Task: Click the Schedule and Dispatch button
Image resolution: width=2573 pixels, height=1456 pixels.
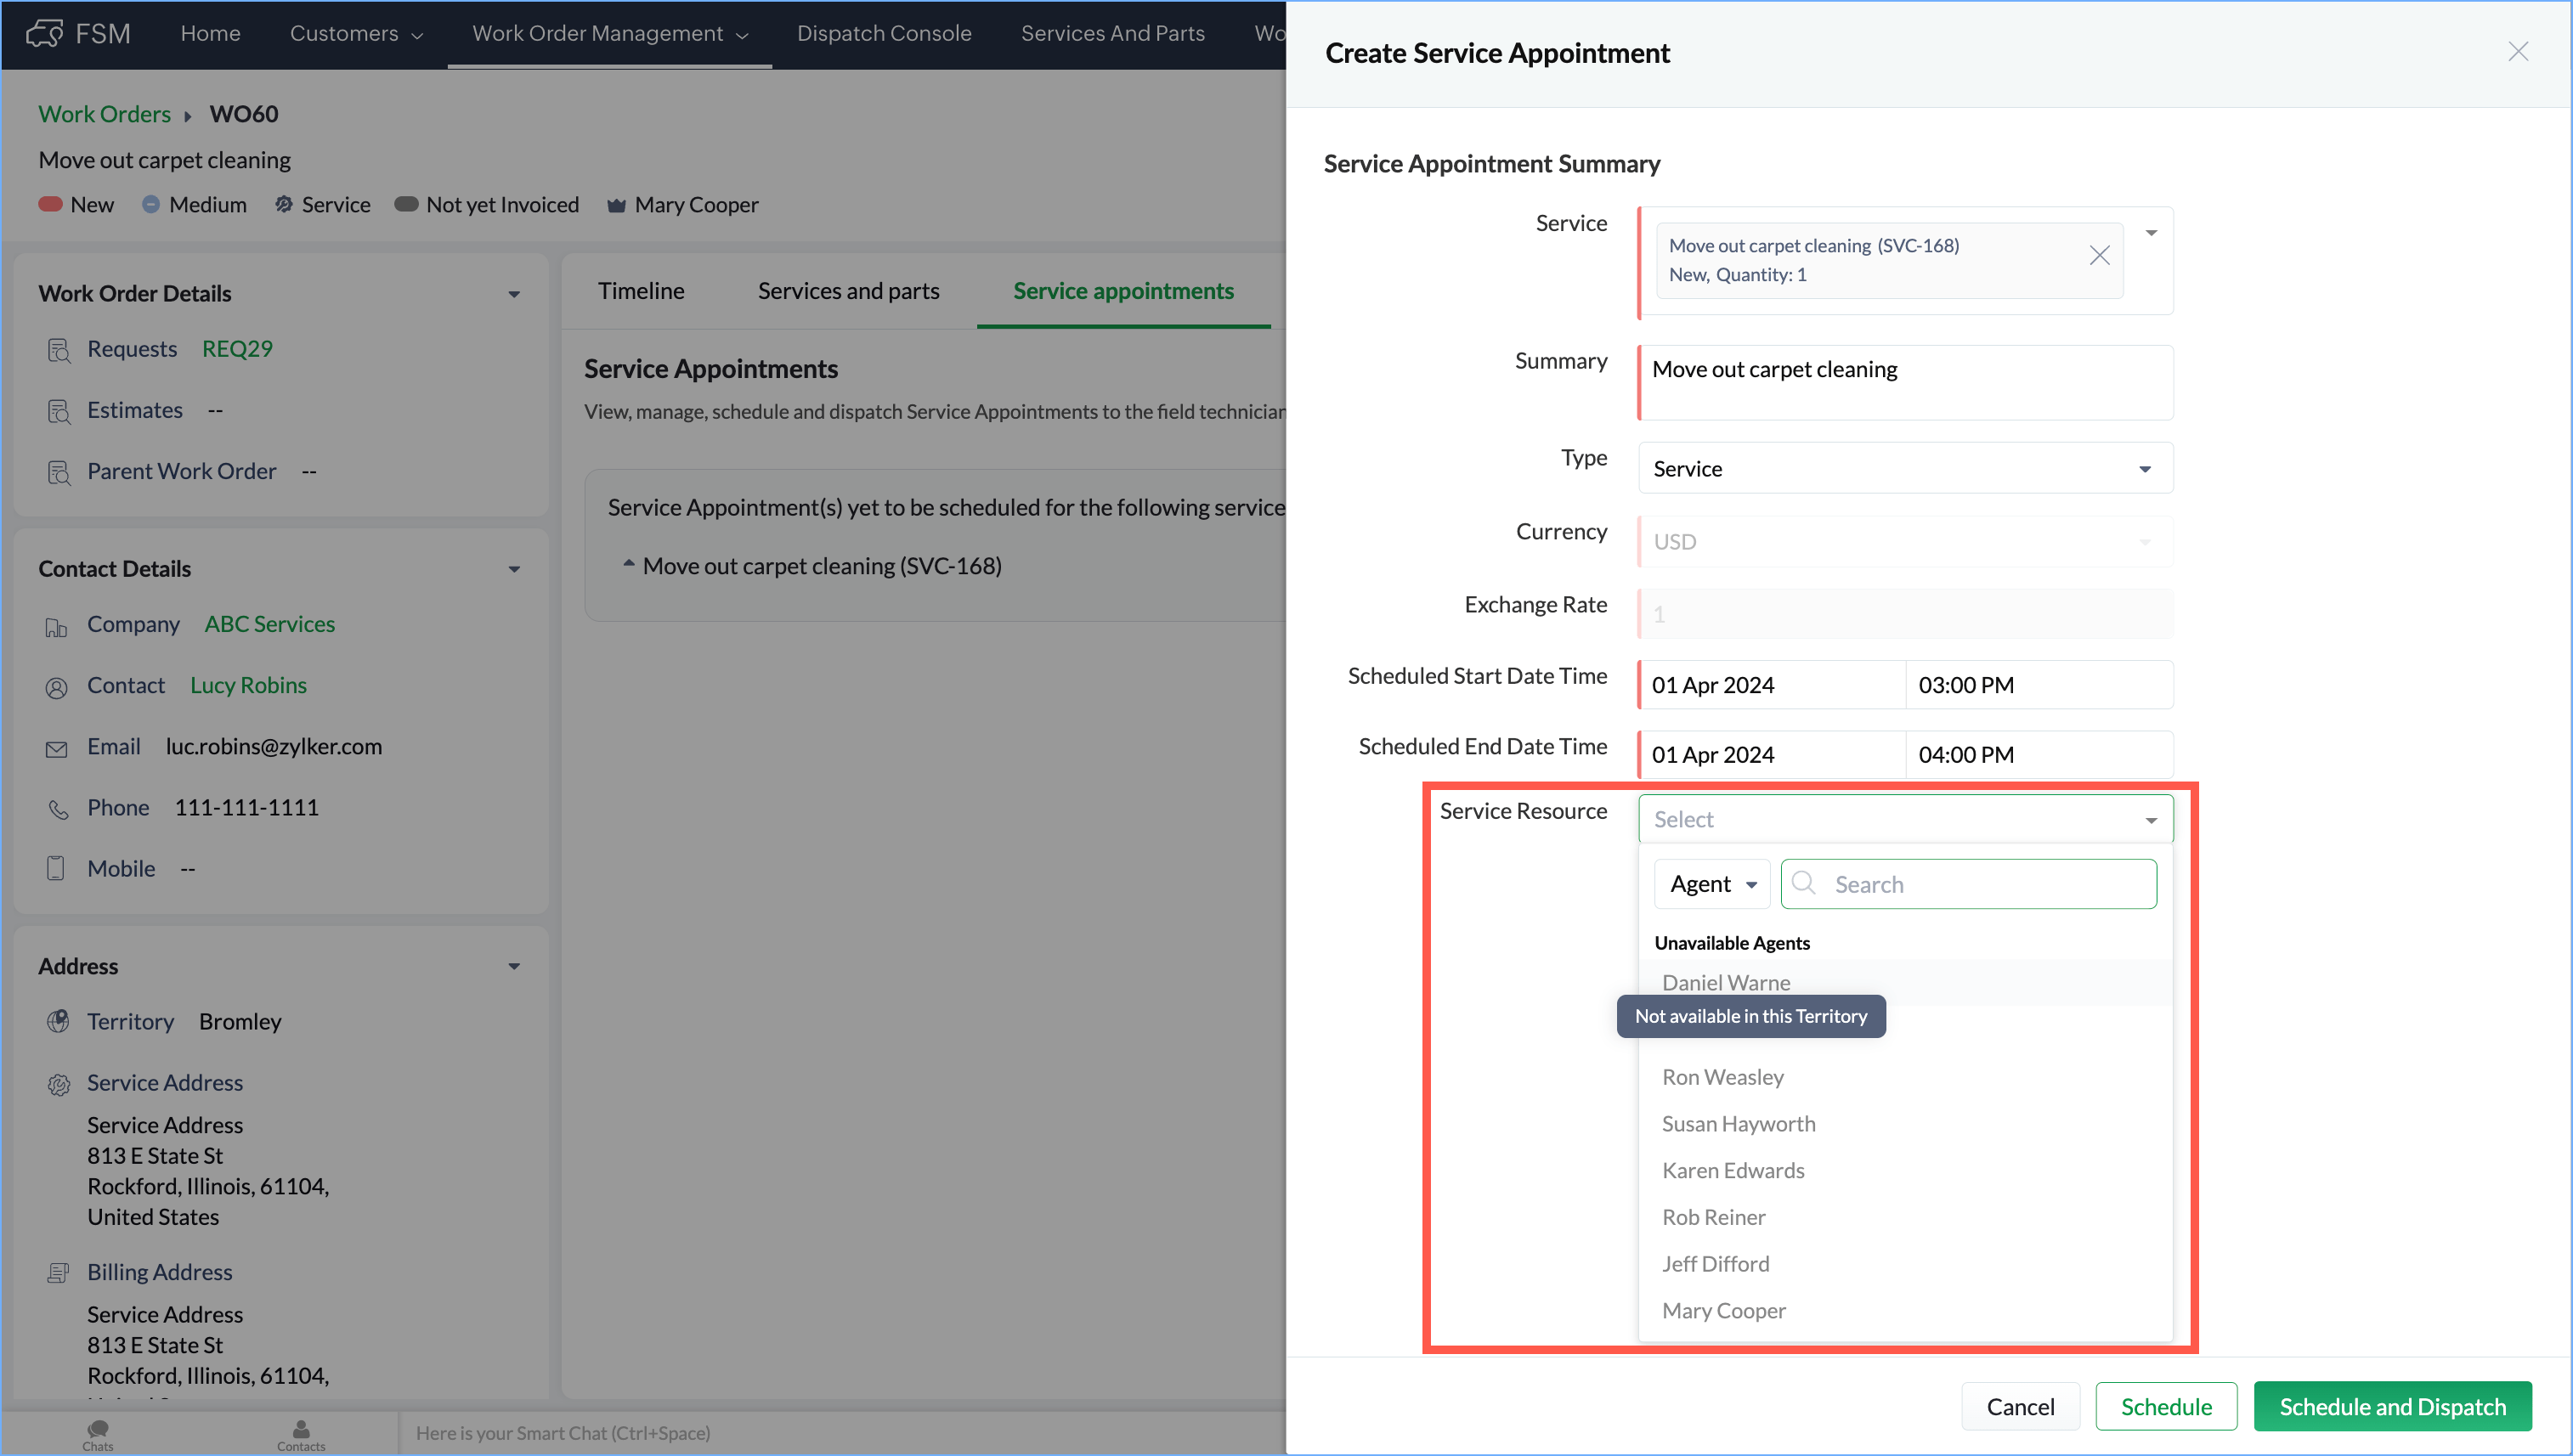Action: pos(2392,1406)
